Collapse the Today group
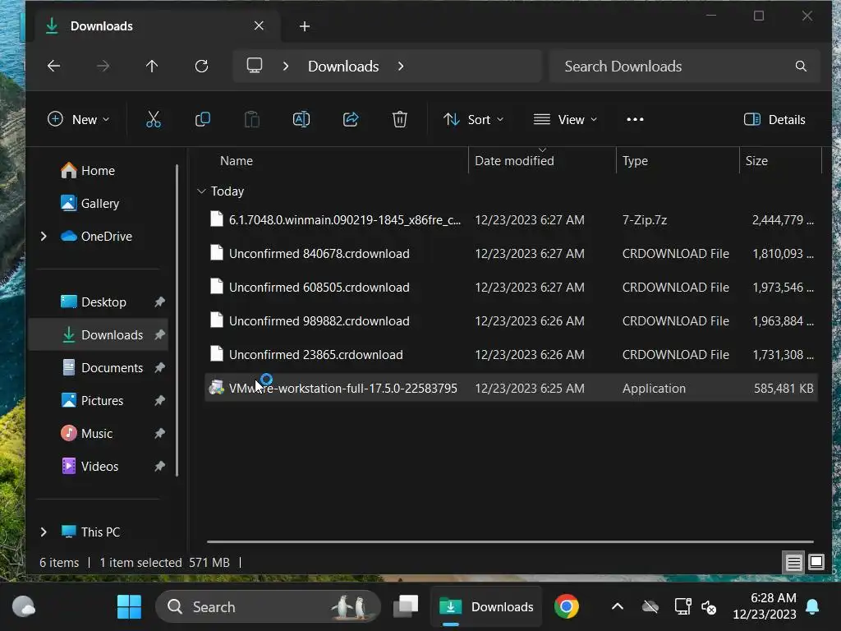Screen dimensions: 841x631 [202, 191]
